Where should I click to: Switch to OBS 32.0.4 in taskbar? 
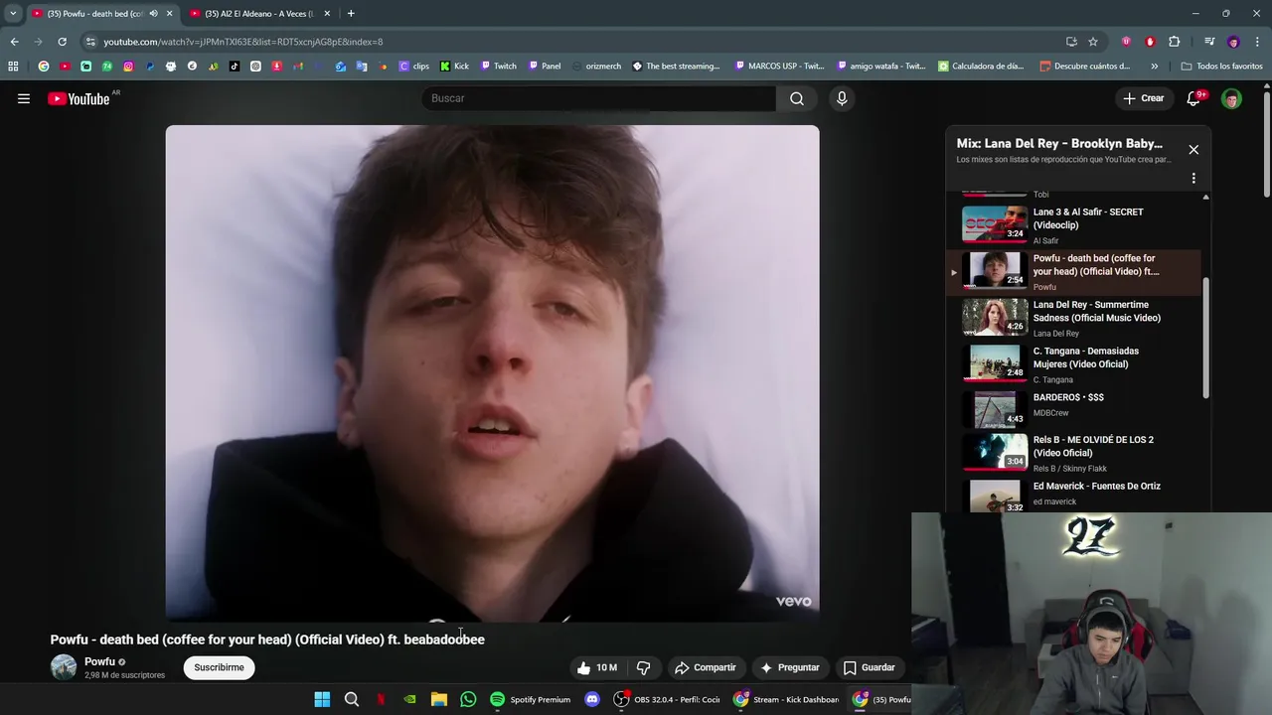tap(667, 699)
